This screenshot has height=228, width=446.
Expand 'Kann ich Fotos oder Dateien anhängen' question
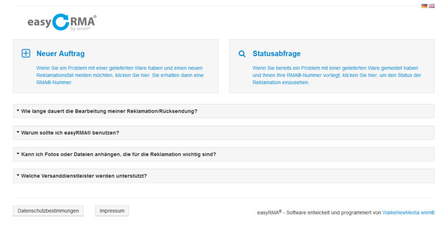pyautogui.click(x=223, y=154)
